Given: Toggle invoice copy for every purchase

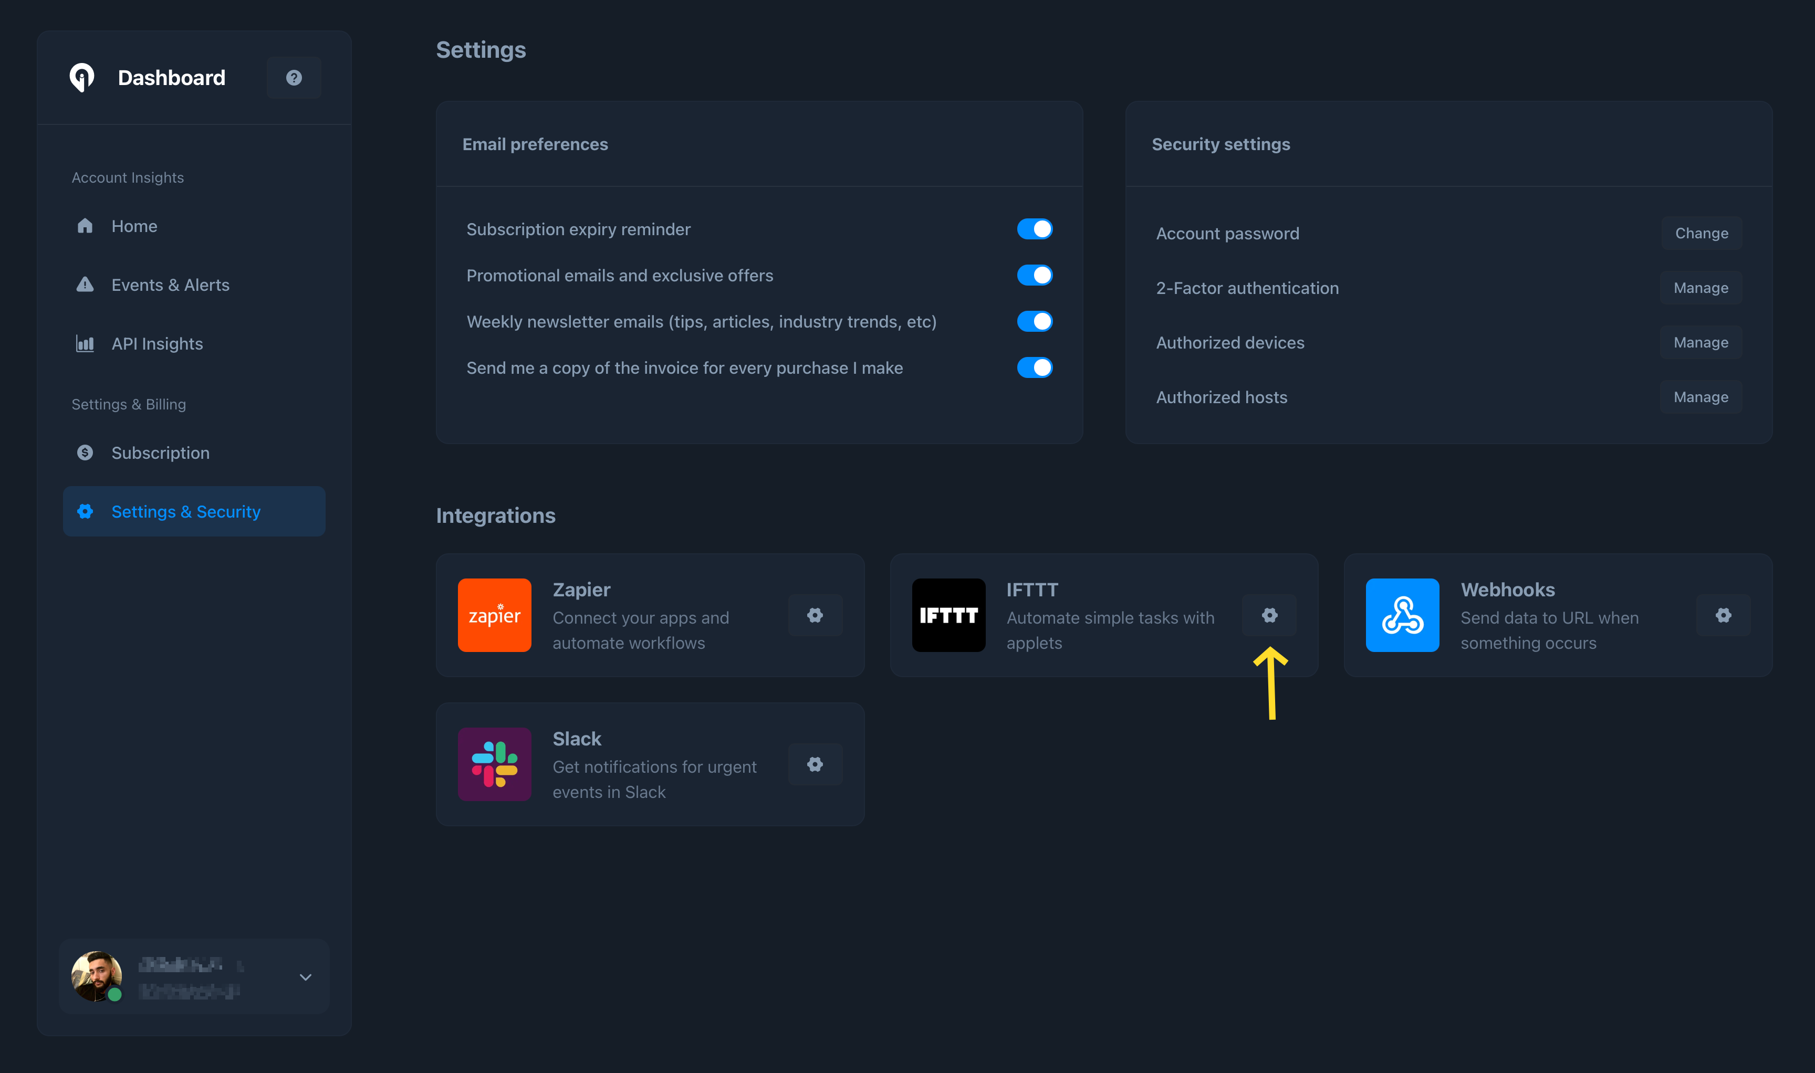Looking at the screenshot, I should pos(1035,368).
